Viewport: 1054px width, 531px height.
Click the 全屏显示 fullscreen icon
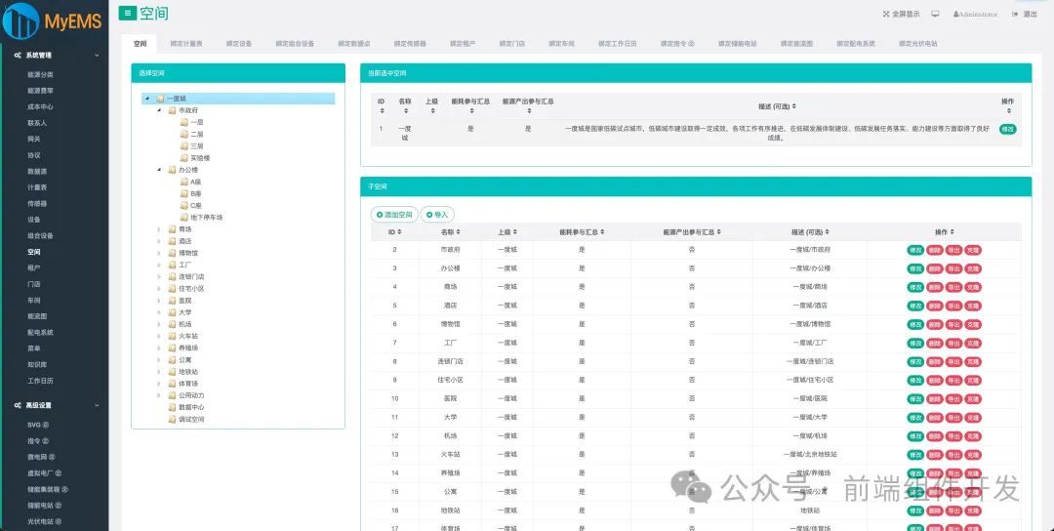tap(886, 14)
